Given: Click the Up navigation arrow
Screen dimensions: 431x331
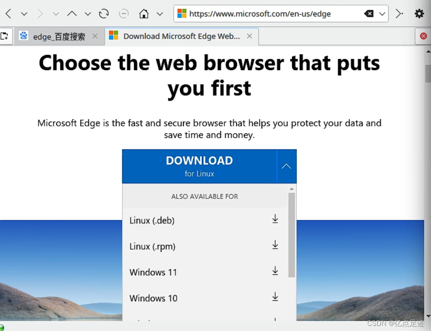Looking at the screenshot, I should 72,13.
